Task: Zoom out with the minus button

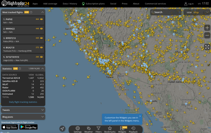Action: tap(207, 35)
